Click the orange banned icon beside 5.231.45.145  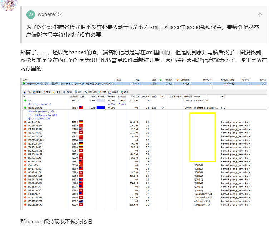(25, 122)
